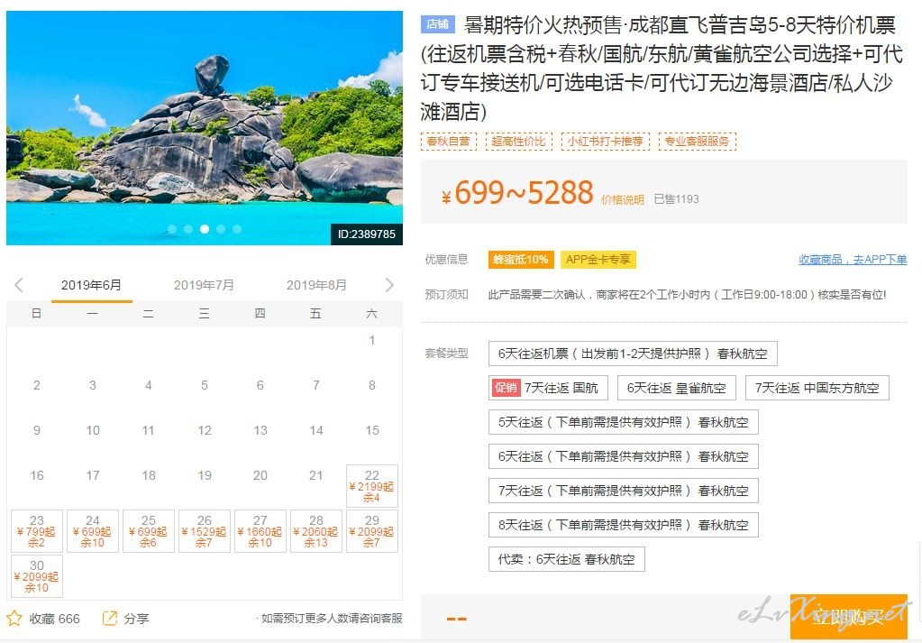Click the 超高性价比 tag
Image resolution: width=922 pixels, height=643 pixels.
point(518,142)
